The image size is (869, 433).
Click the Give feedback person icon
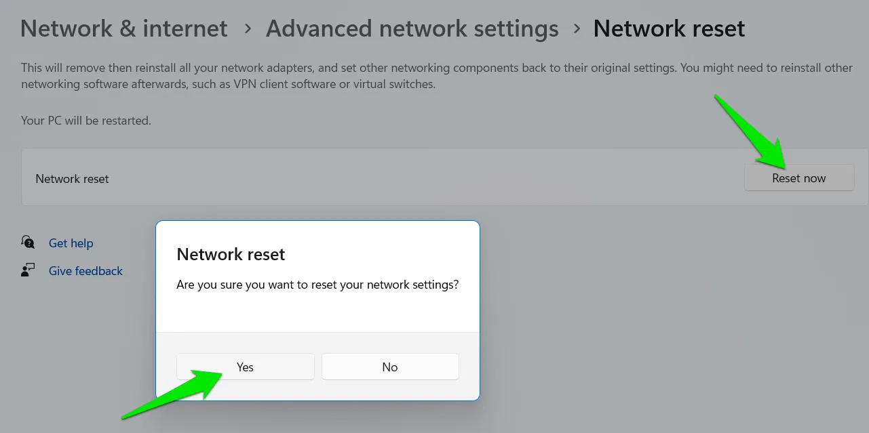28,270
